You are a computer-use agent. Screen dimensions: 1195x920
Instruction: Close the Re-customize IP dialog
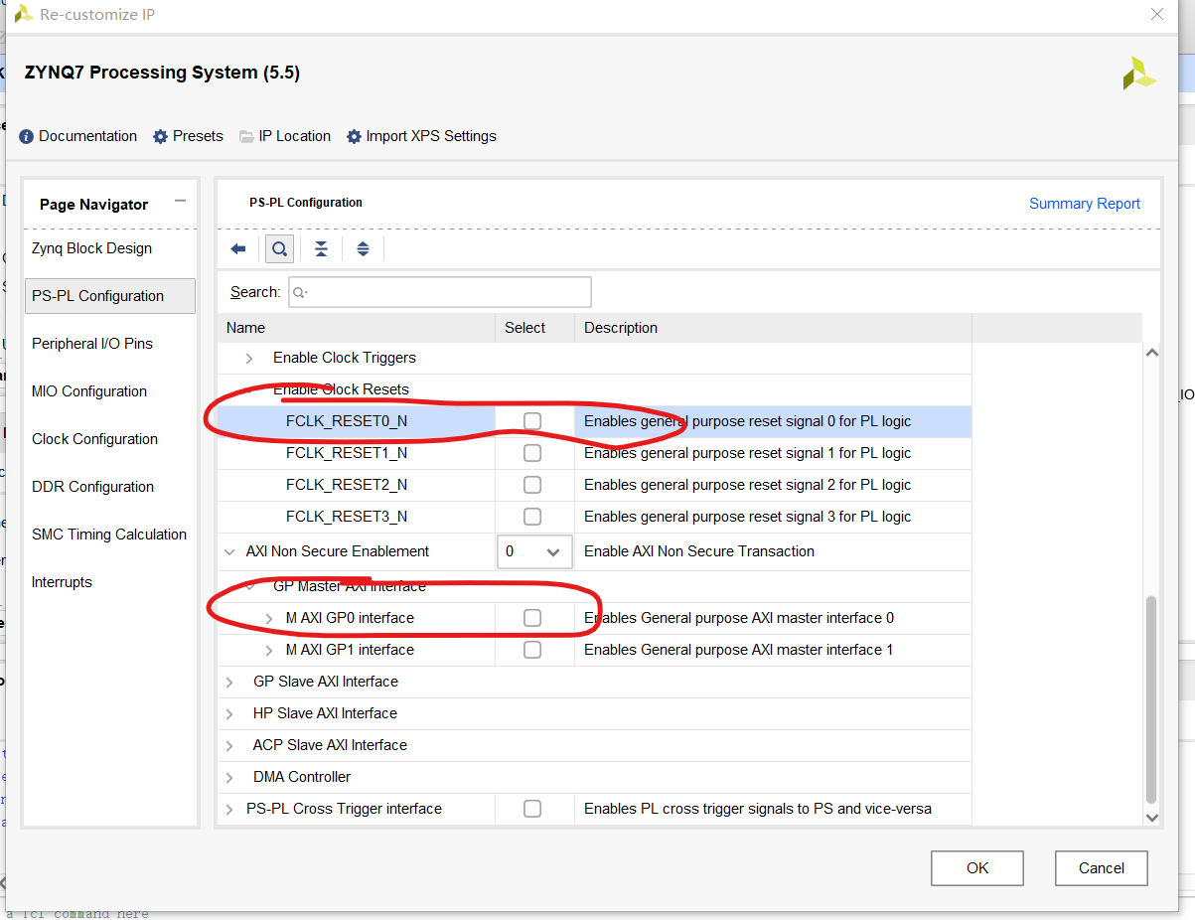(x=1156, y=14)
